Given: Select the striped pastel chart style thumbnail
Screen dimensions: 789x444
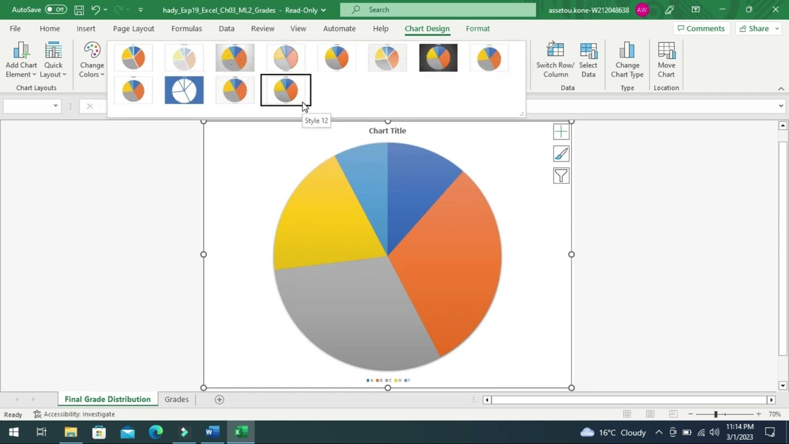Looking at the screenshot, I should (184, 58).
